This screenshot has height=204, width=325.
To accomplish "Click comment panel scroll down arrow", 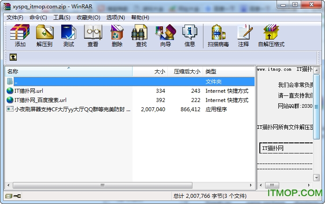I will [x=316, y=177].
